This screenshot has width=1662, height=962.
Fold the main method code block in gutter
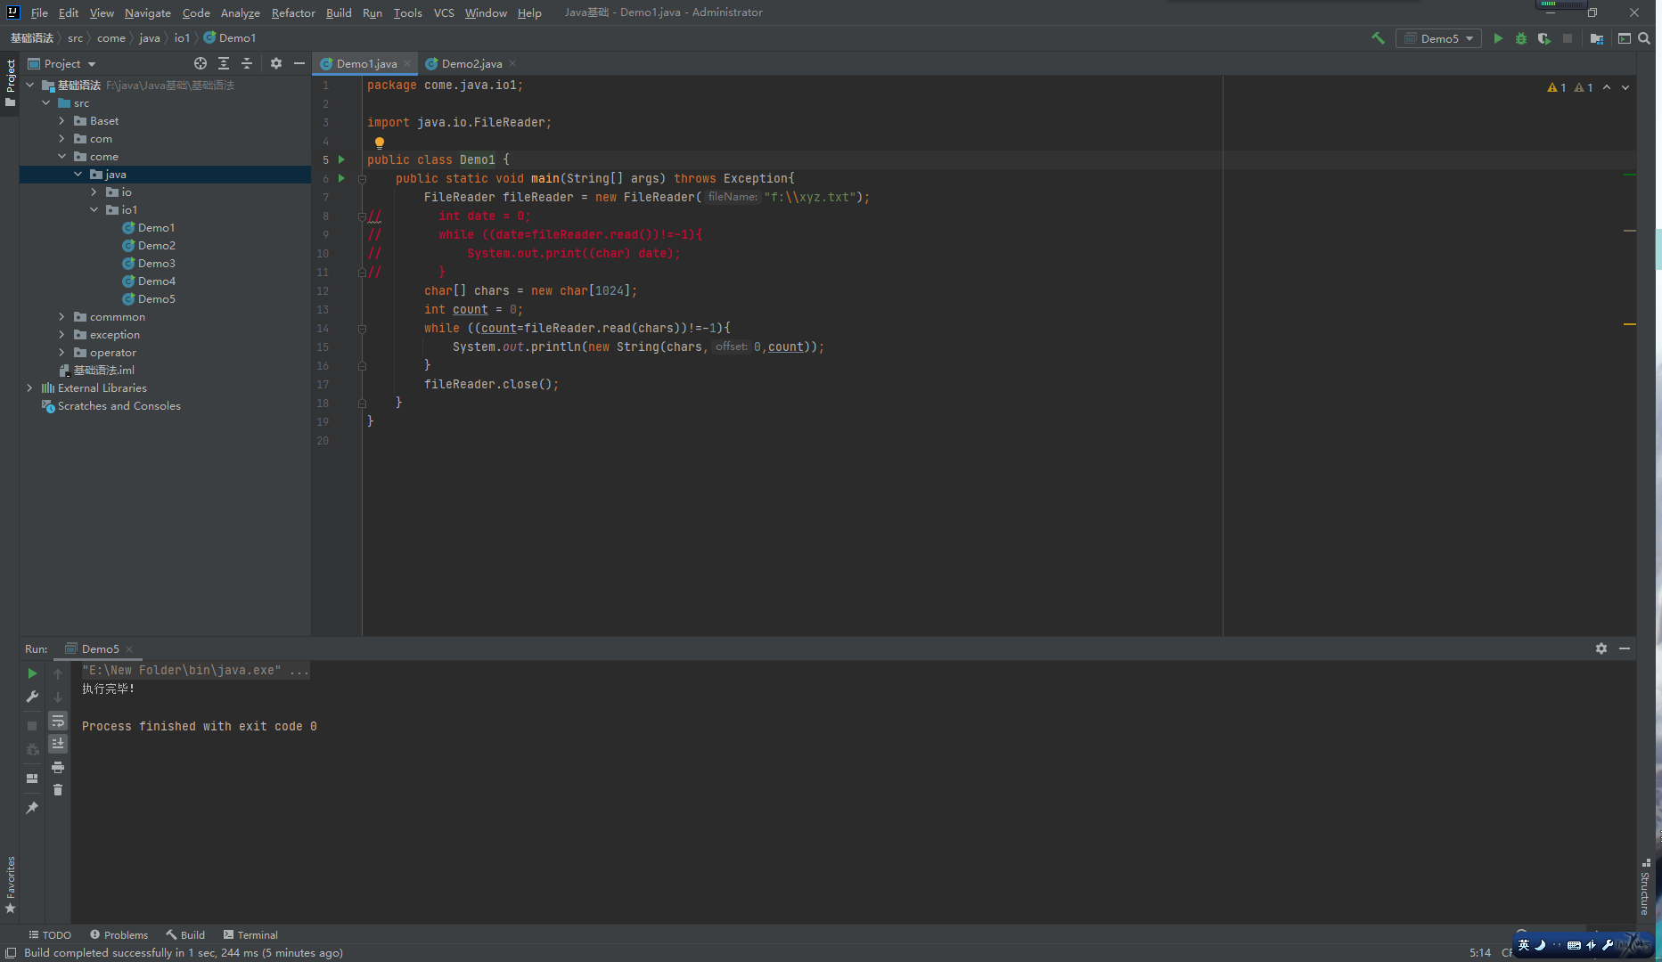coord(363,179)
